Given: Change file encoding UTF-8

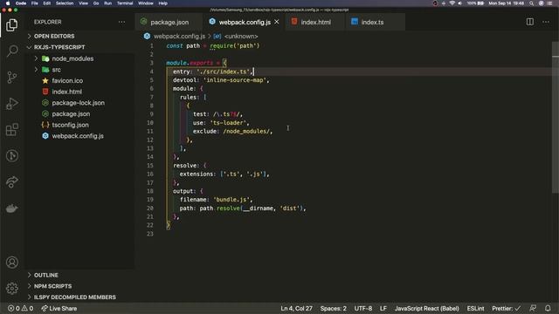Looking at the screenshot, I should (363, 308).
